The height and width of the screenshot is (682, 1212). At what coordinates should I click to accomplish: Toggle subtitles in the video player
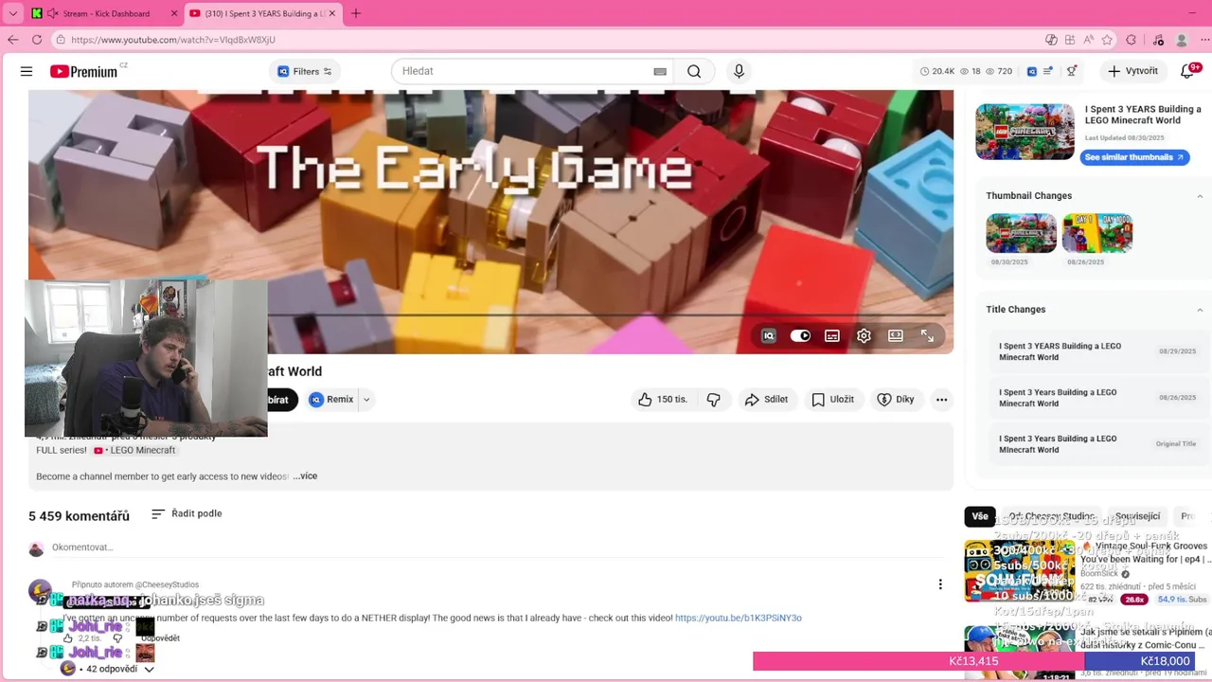pos(832,335)
